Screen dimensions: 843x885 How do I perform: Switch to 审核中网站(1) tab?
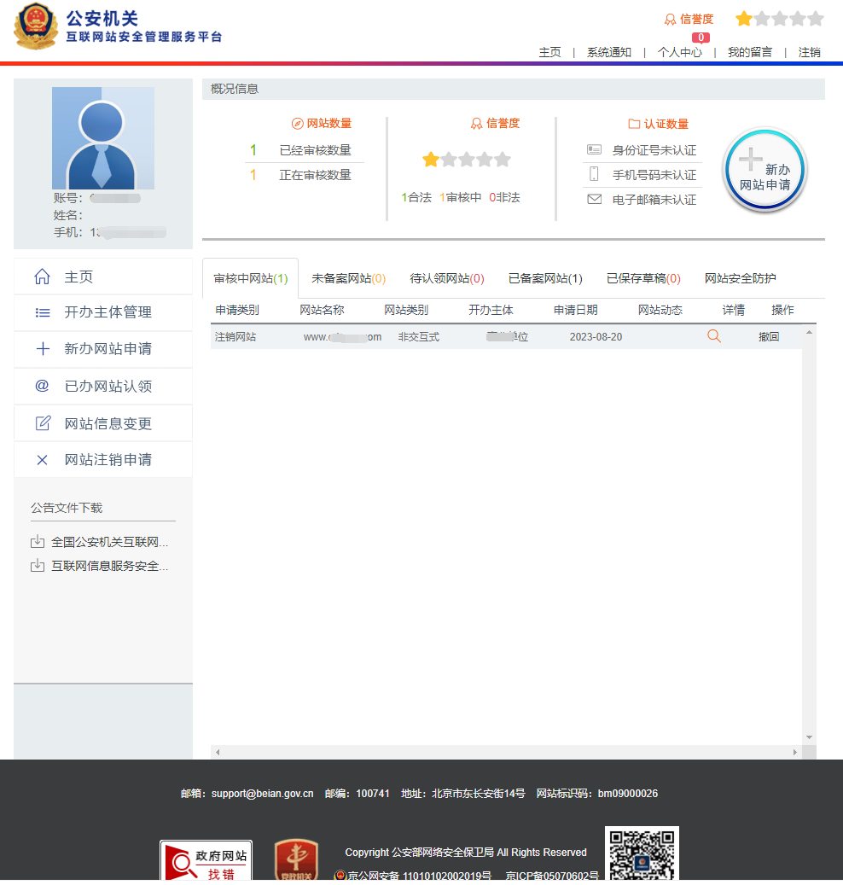coord(251,278)
